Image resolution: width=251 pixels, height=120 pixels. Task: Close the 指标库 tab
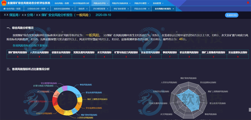88,8
